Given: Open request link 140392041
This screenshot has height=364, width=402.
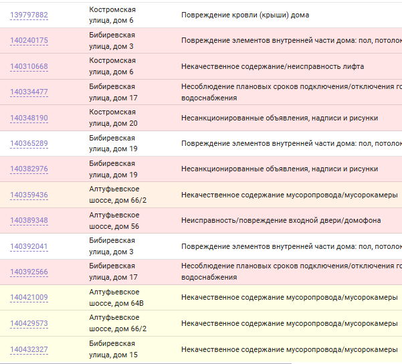Looking at the screenshot, I should click(29, 246).
